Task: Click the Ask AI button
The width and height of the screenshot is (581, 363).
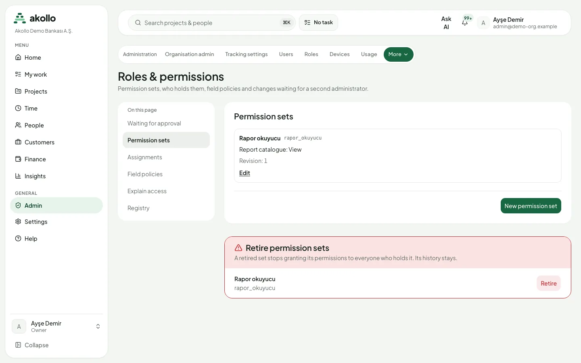Action: 446,23
